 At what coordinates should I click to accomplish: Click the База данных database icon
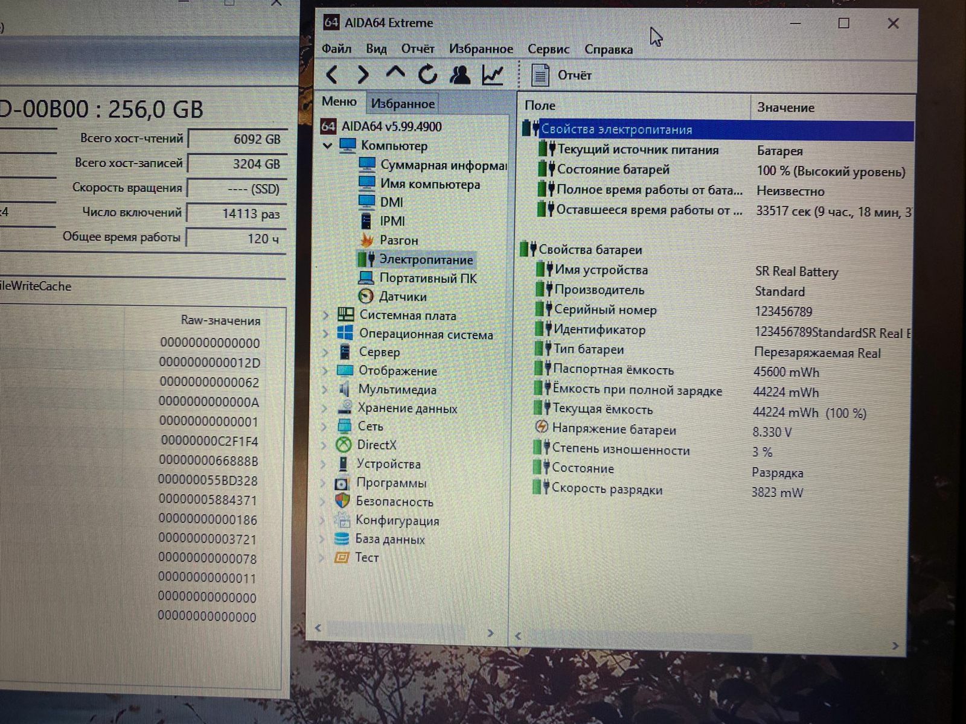point(342,539)
